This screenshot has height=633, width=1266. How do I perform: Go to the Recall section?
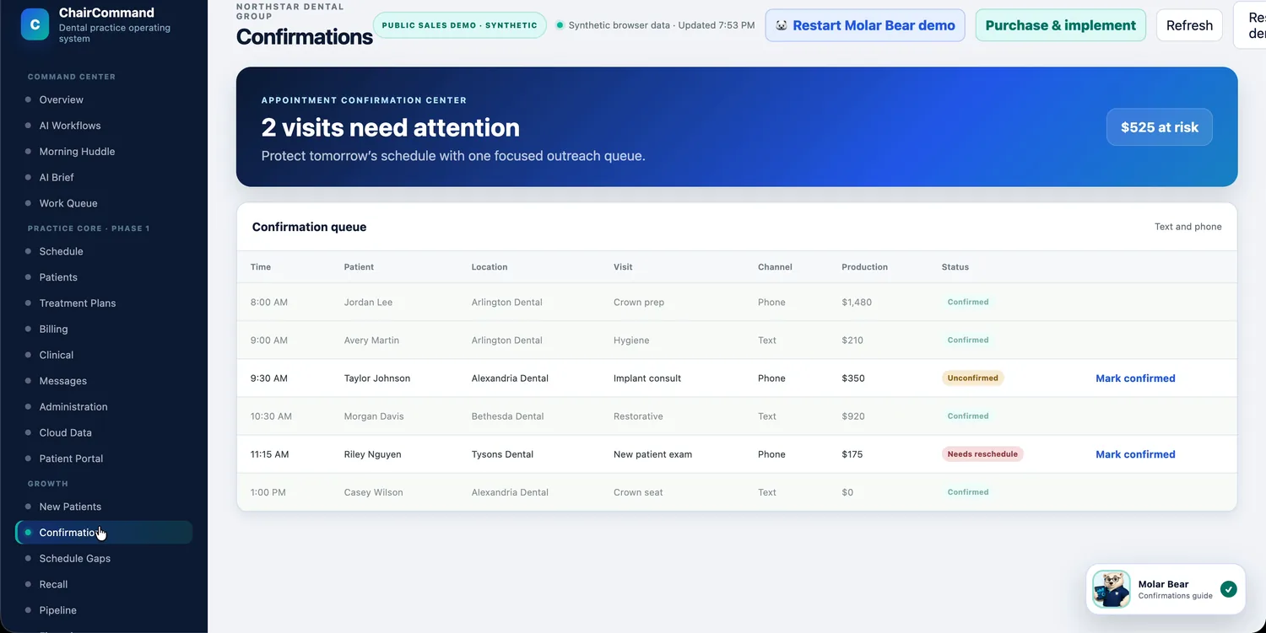[x=53, y=584]
